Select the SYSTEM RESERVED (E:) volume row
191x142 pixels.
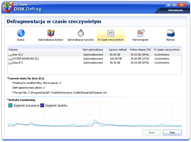[94, 59]
